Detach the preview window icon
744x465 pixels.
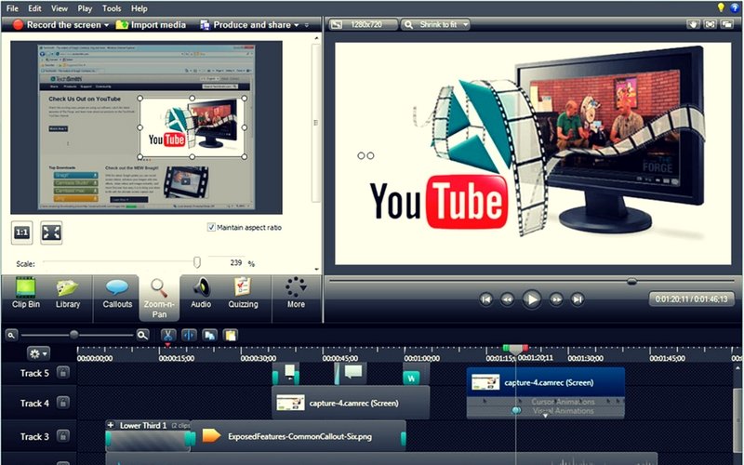click(727, 24)
